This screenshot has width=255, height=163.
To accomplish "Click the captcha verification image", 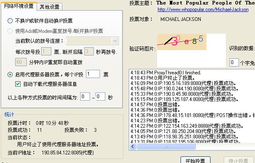I will point(182,42).
